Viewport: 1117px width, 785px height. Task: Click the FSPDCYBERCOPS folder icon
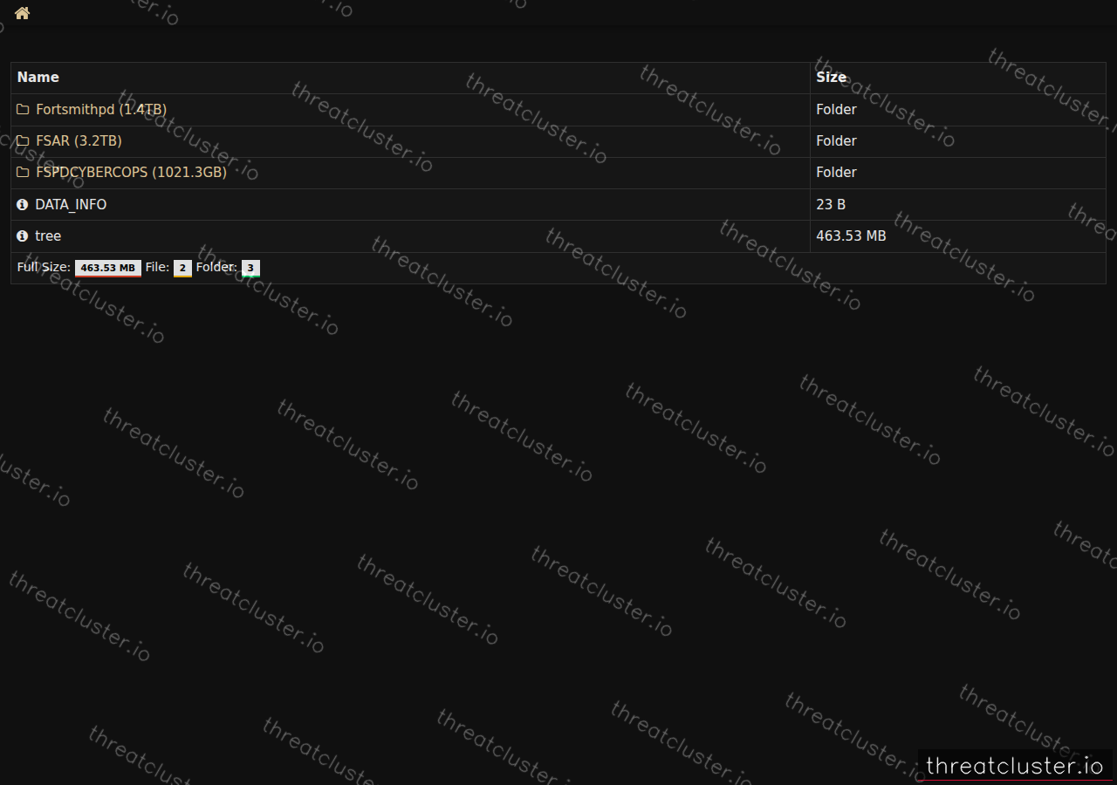(x=23, y=173)
